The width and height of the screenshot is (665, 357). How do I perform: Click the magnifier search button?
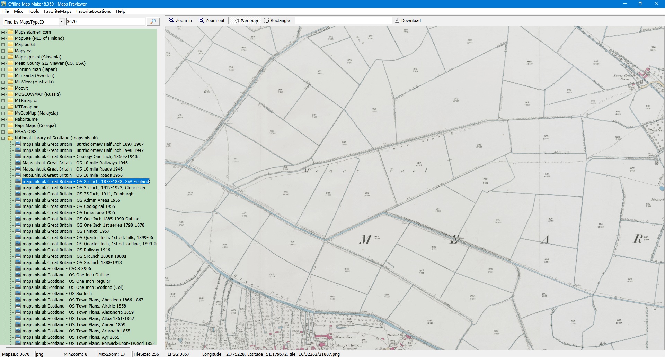pyautogui.click(x=153, y=21)
